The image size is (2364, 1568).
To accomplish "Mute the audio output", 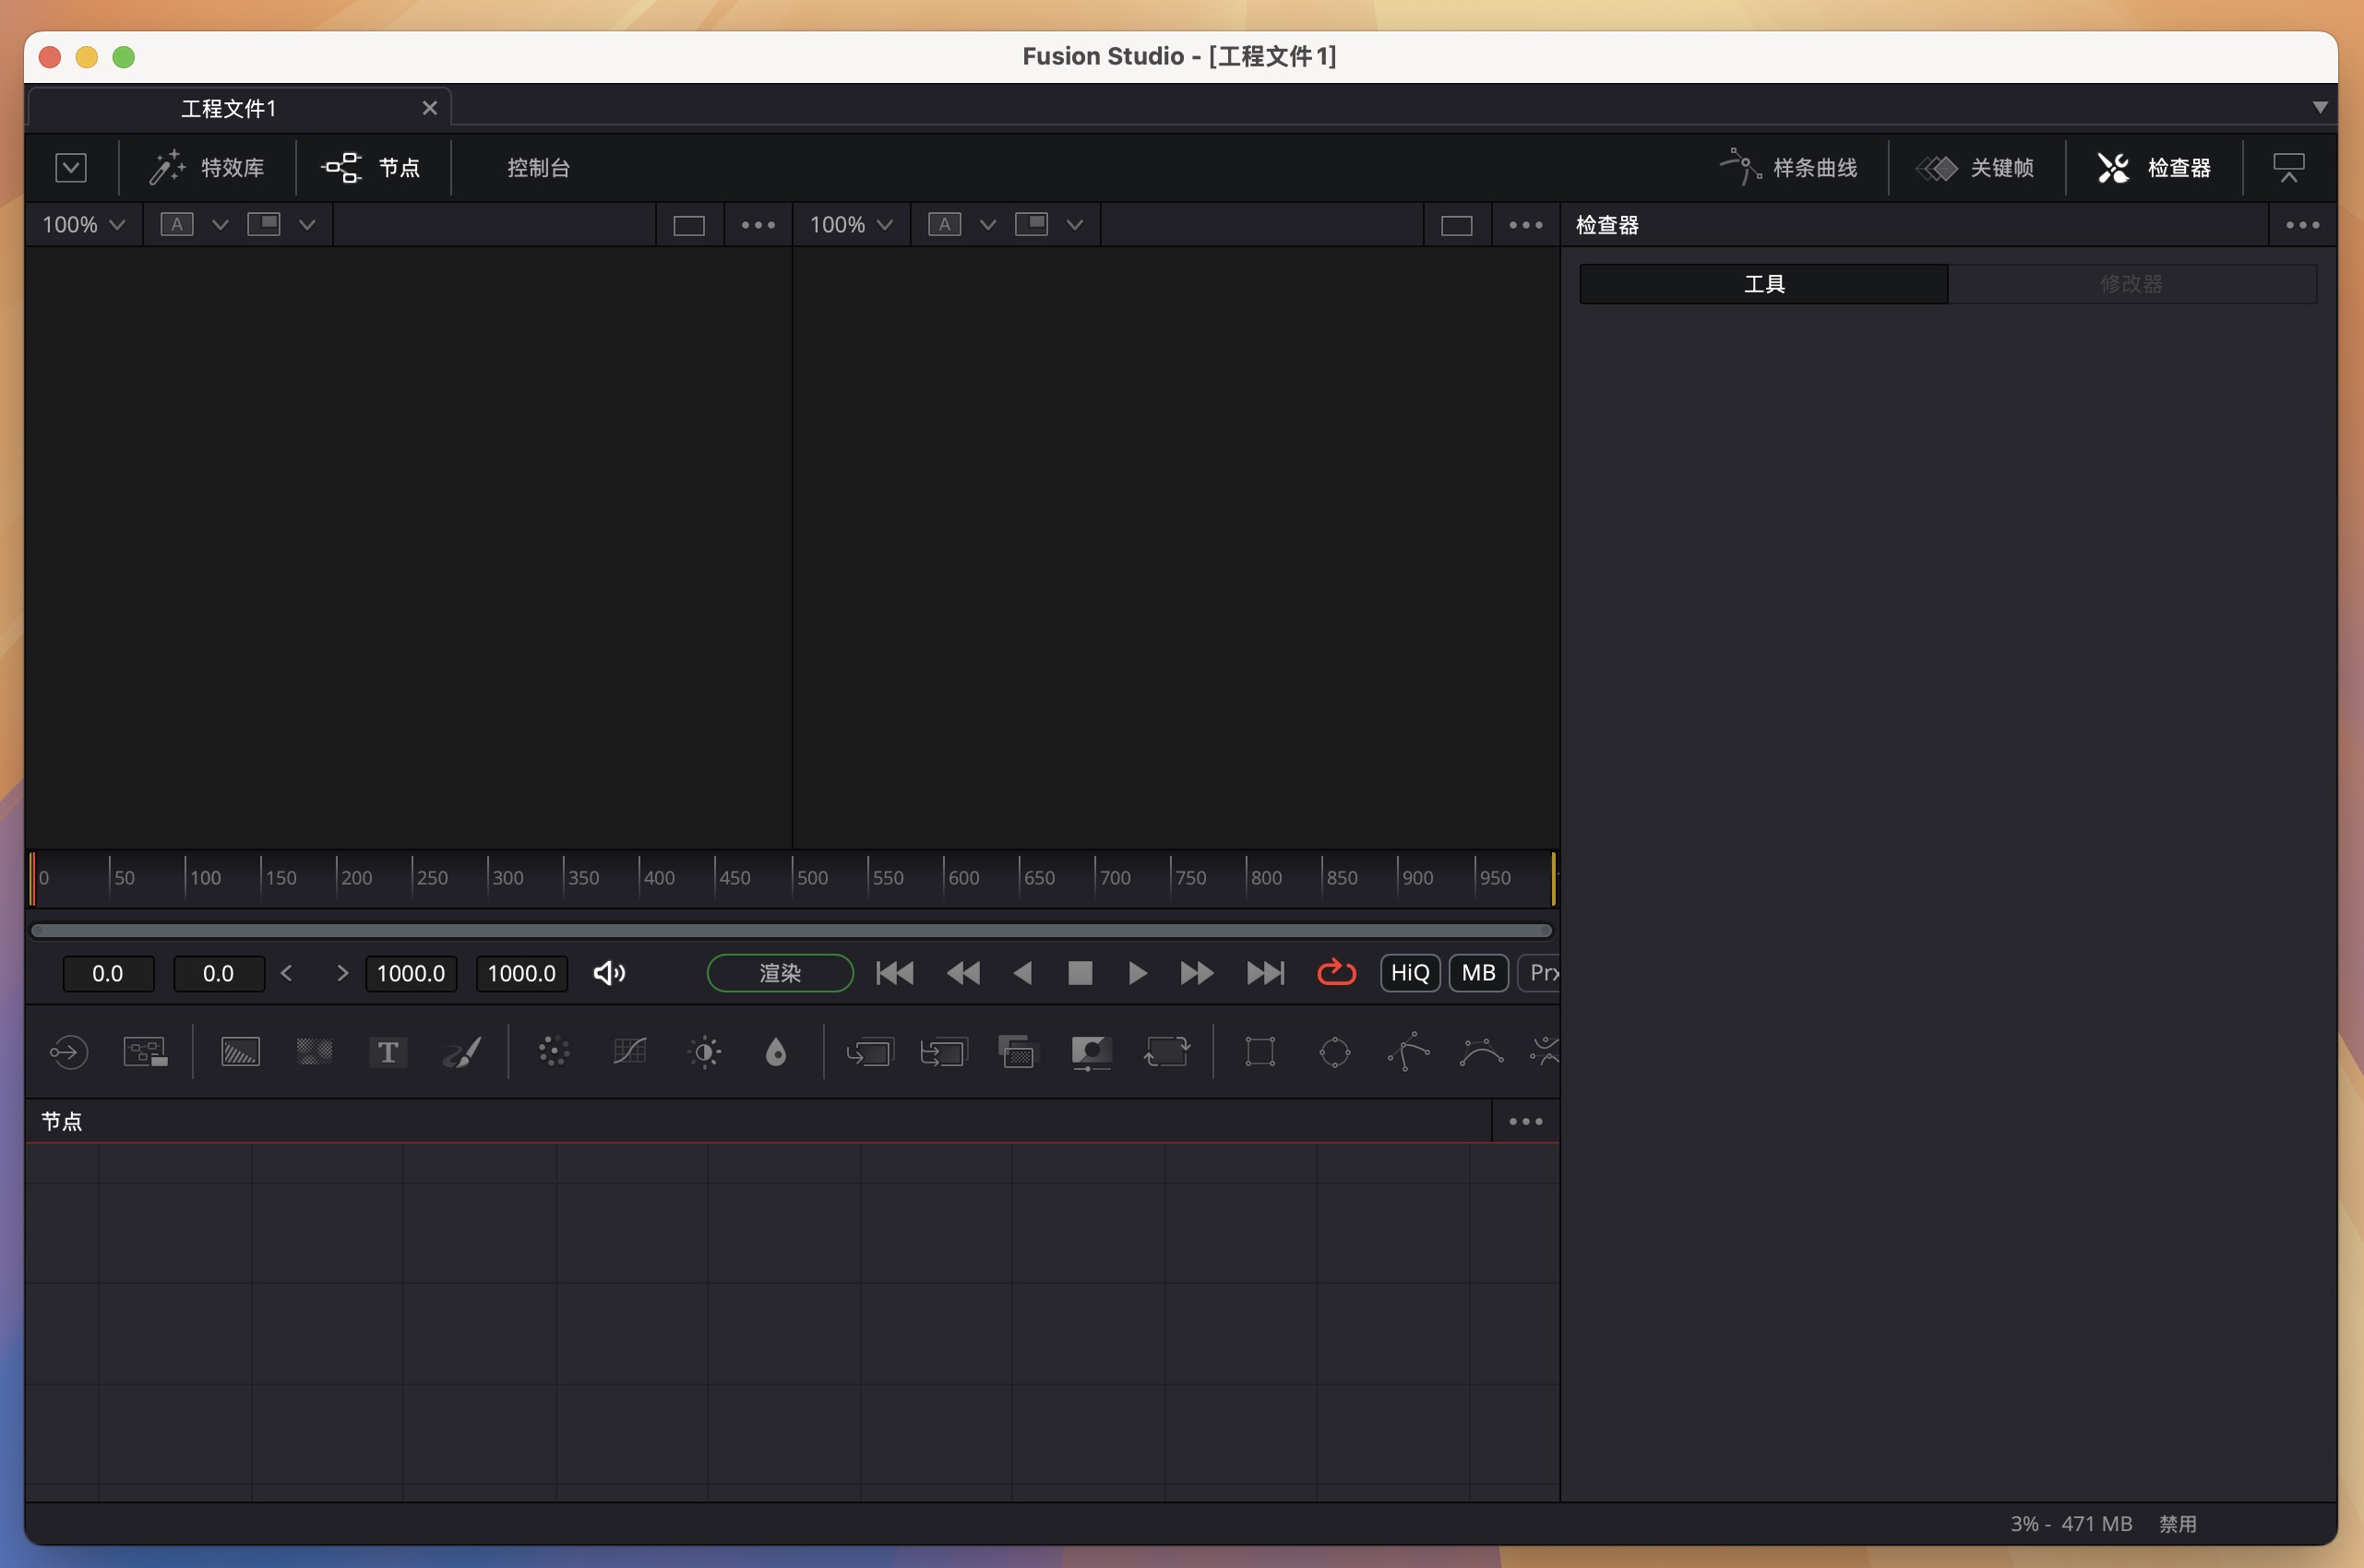I will coord(609,972).
